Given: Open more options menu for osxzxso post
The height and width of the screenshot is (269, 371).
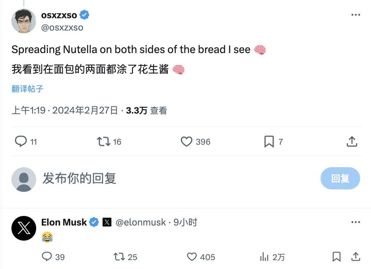Looking at the screenshot, I should click(x=356, y=15).
